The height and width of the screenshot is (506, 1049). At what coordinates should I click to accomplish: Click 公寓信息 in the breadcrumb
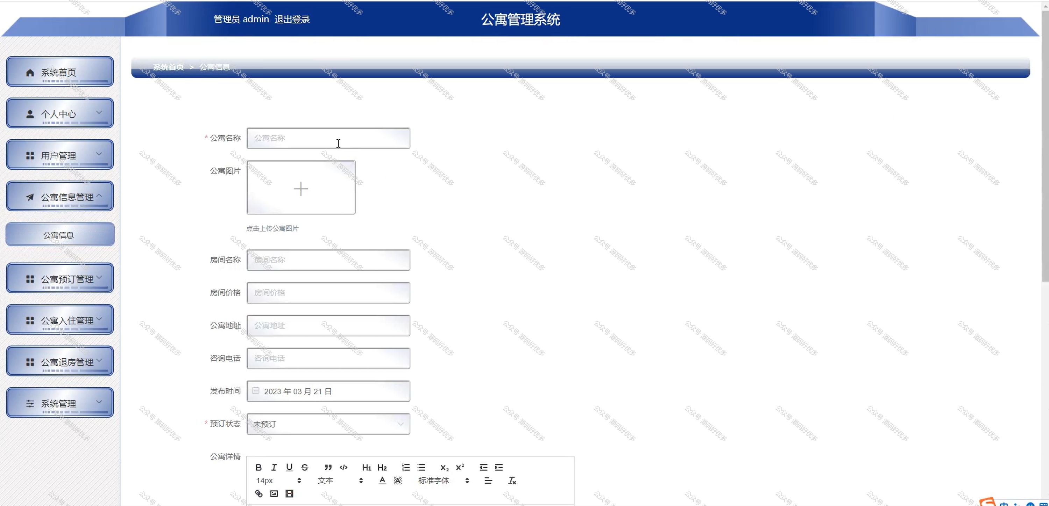pyautogui.click(x=214, y=67)
